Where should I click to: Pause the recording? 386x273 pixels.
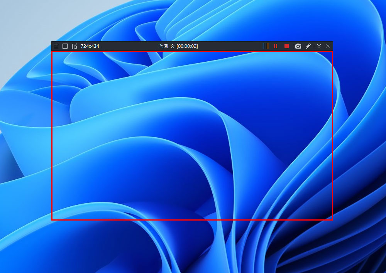click(276, 46)
